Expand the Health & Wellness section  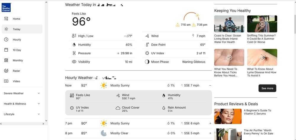(x=22, y=104)
